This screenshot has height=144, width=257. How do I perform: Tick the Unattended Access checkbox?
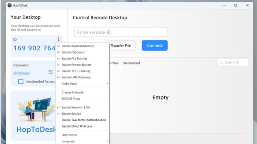coord(20,82)
